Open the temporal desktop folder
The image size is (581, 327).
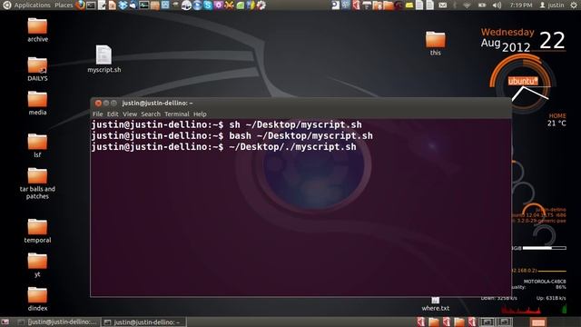(37, 231)
